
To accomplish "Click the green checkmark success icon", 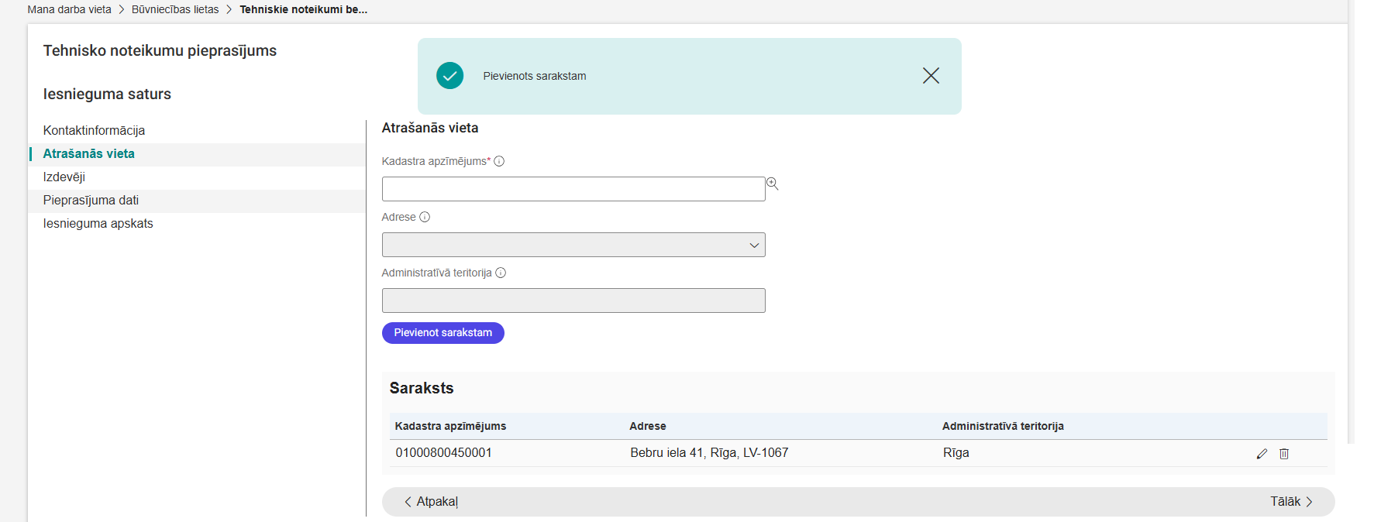I will pos(449,76).
